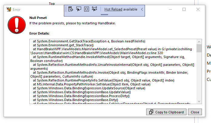The image size is (211, 123).
Task: Click the 'Error' window title text
Action: tap(16, 10)
